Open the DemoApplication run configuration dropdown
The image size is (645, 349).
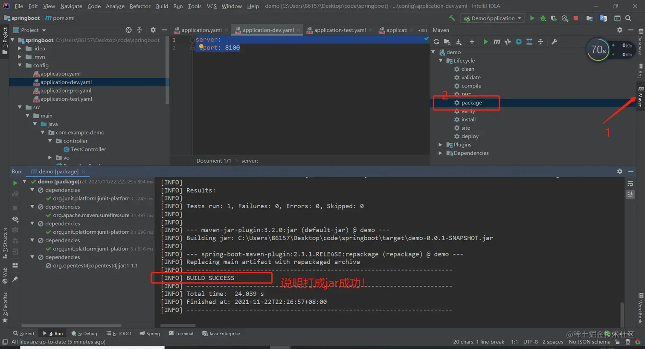(493, 18)
